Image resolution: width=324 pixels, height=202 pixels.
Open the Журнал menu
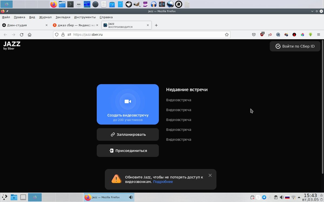[x=45, y=17]
